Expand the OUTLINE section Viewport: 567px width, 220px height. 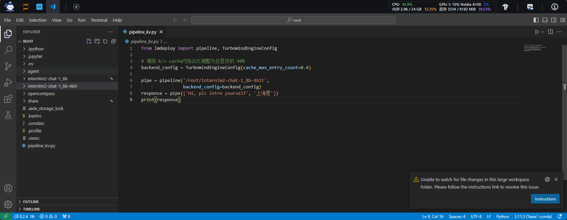pyautogui.click(x=31, y=202)
